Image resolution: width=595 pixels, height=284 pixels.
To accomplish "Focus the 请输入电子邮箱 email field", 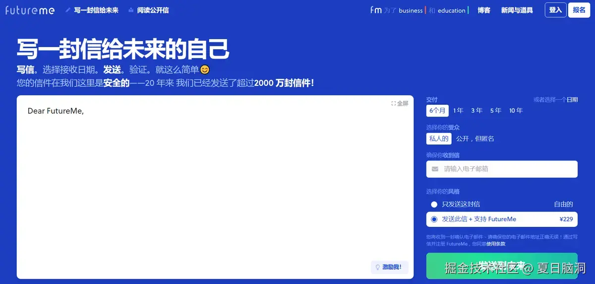I will pos(502,169).
